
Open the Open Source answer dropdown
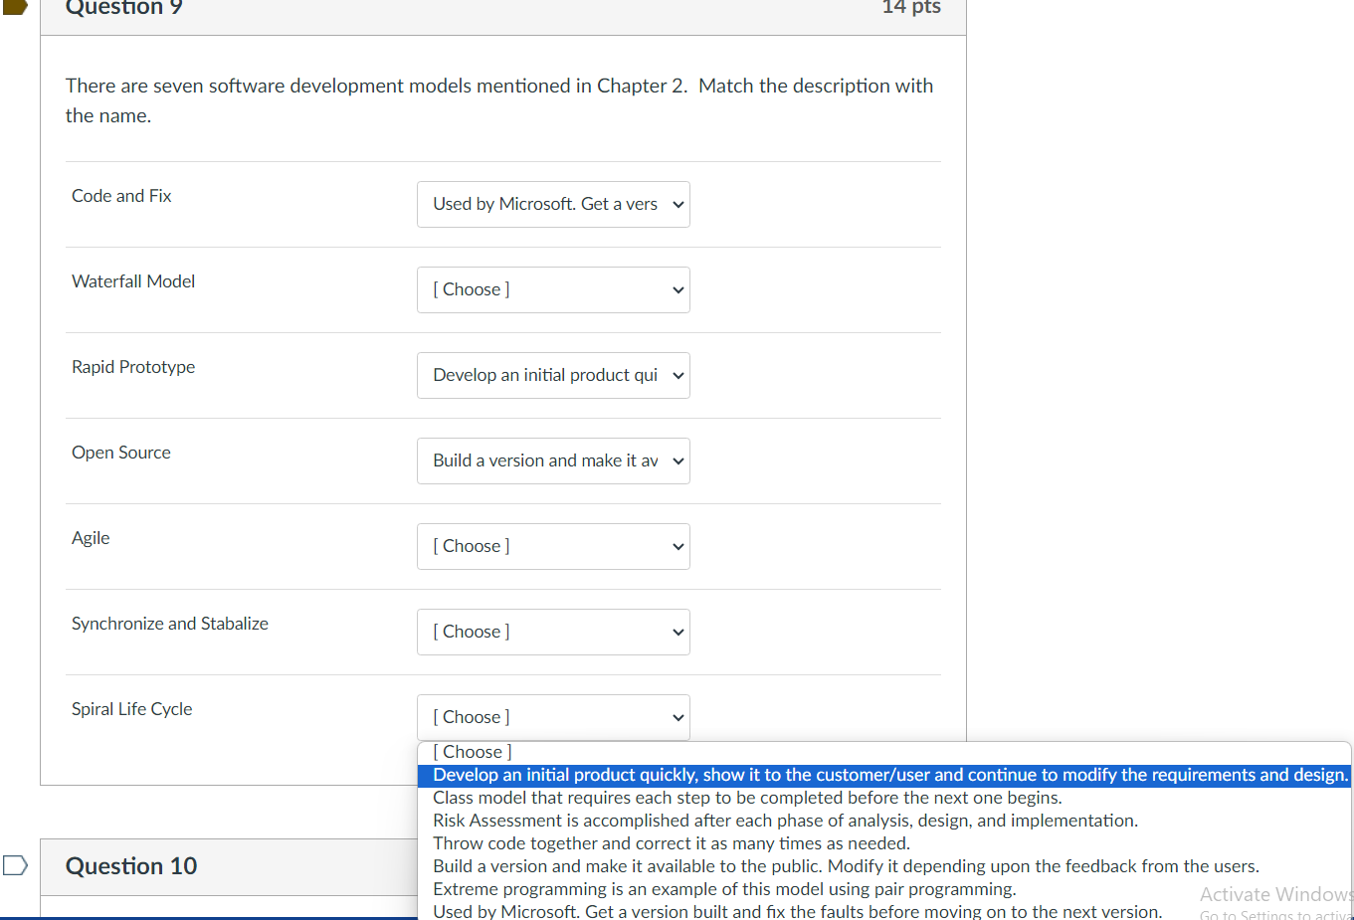(x=553, y=460)
